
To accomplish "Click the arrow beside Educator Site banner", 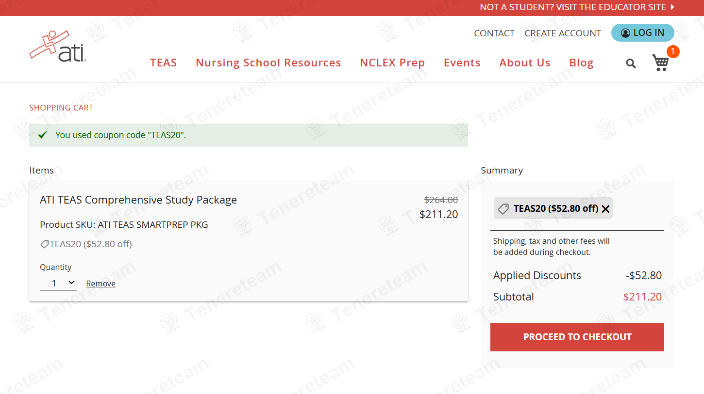I will (x=672, y=7).
